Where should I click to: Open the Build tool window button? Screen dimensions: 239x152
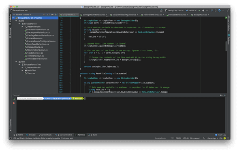tap(92, 135)
